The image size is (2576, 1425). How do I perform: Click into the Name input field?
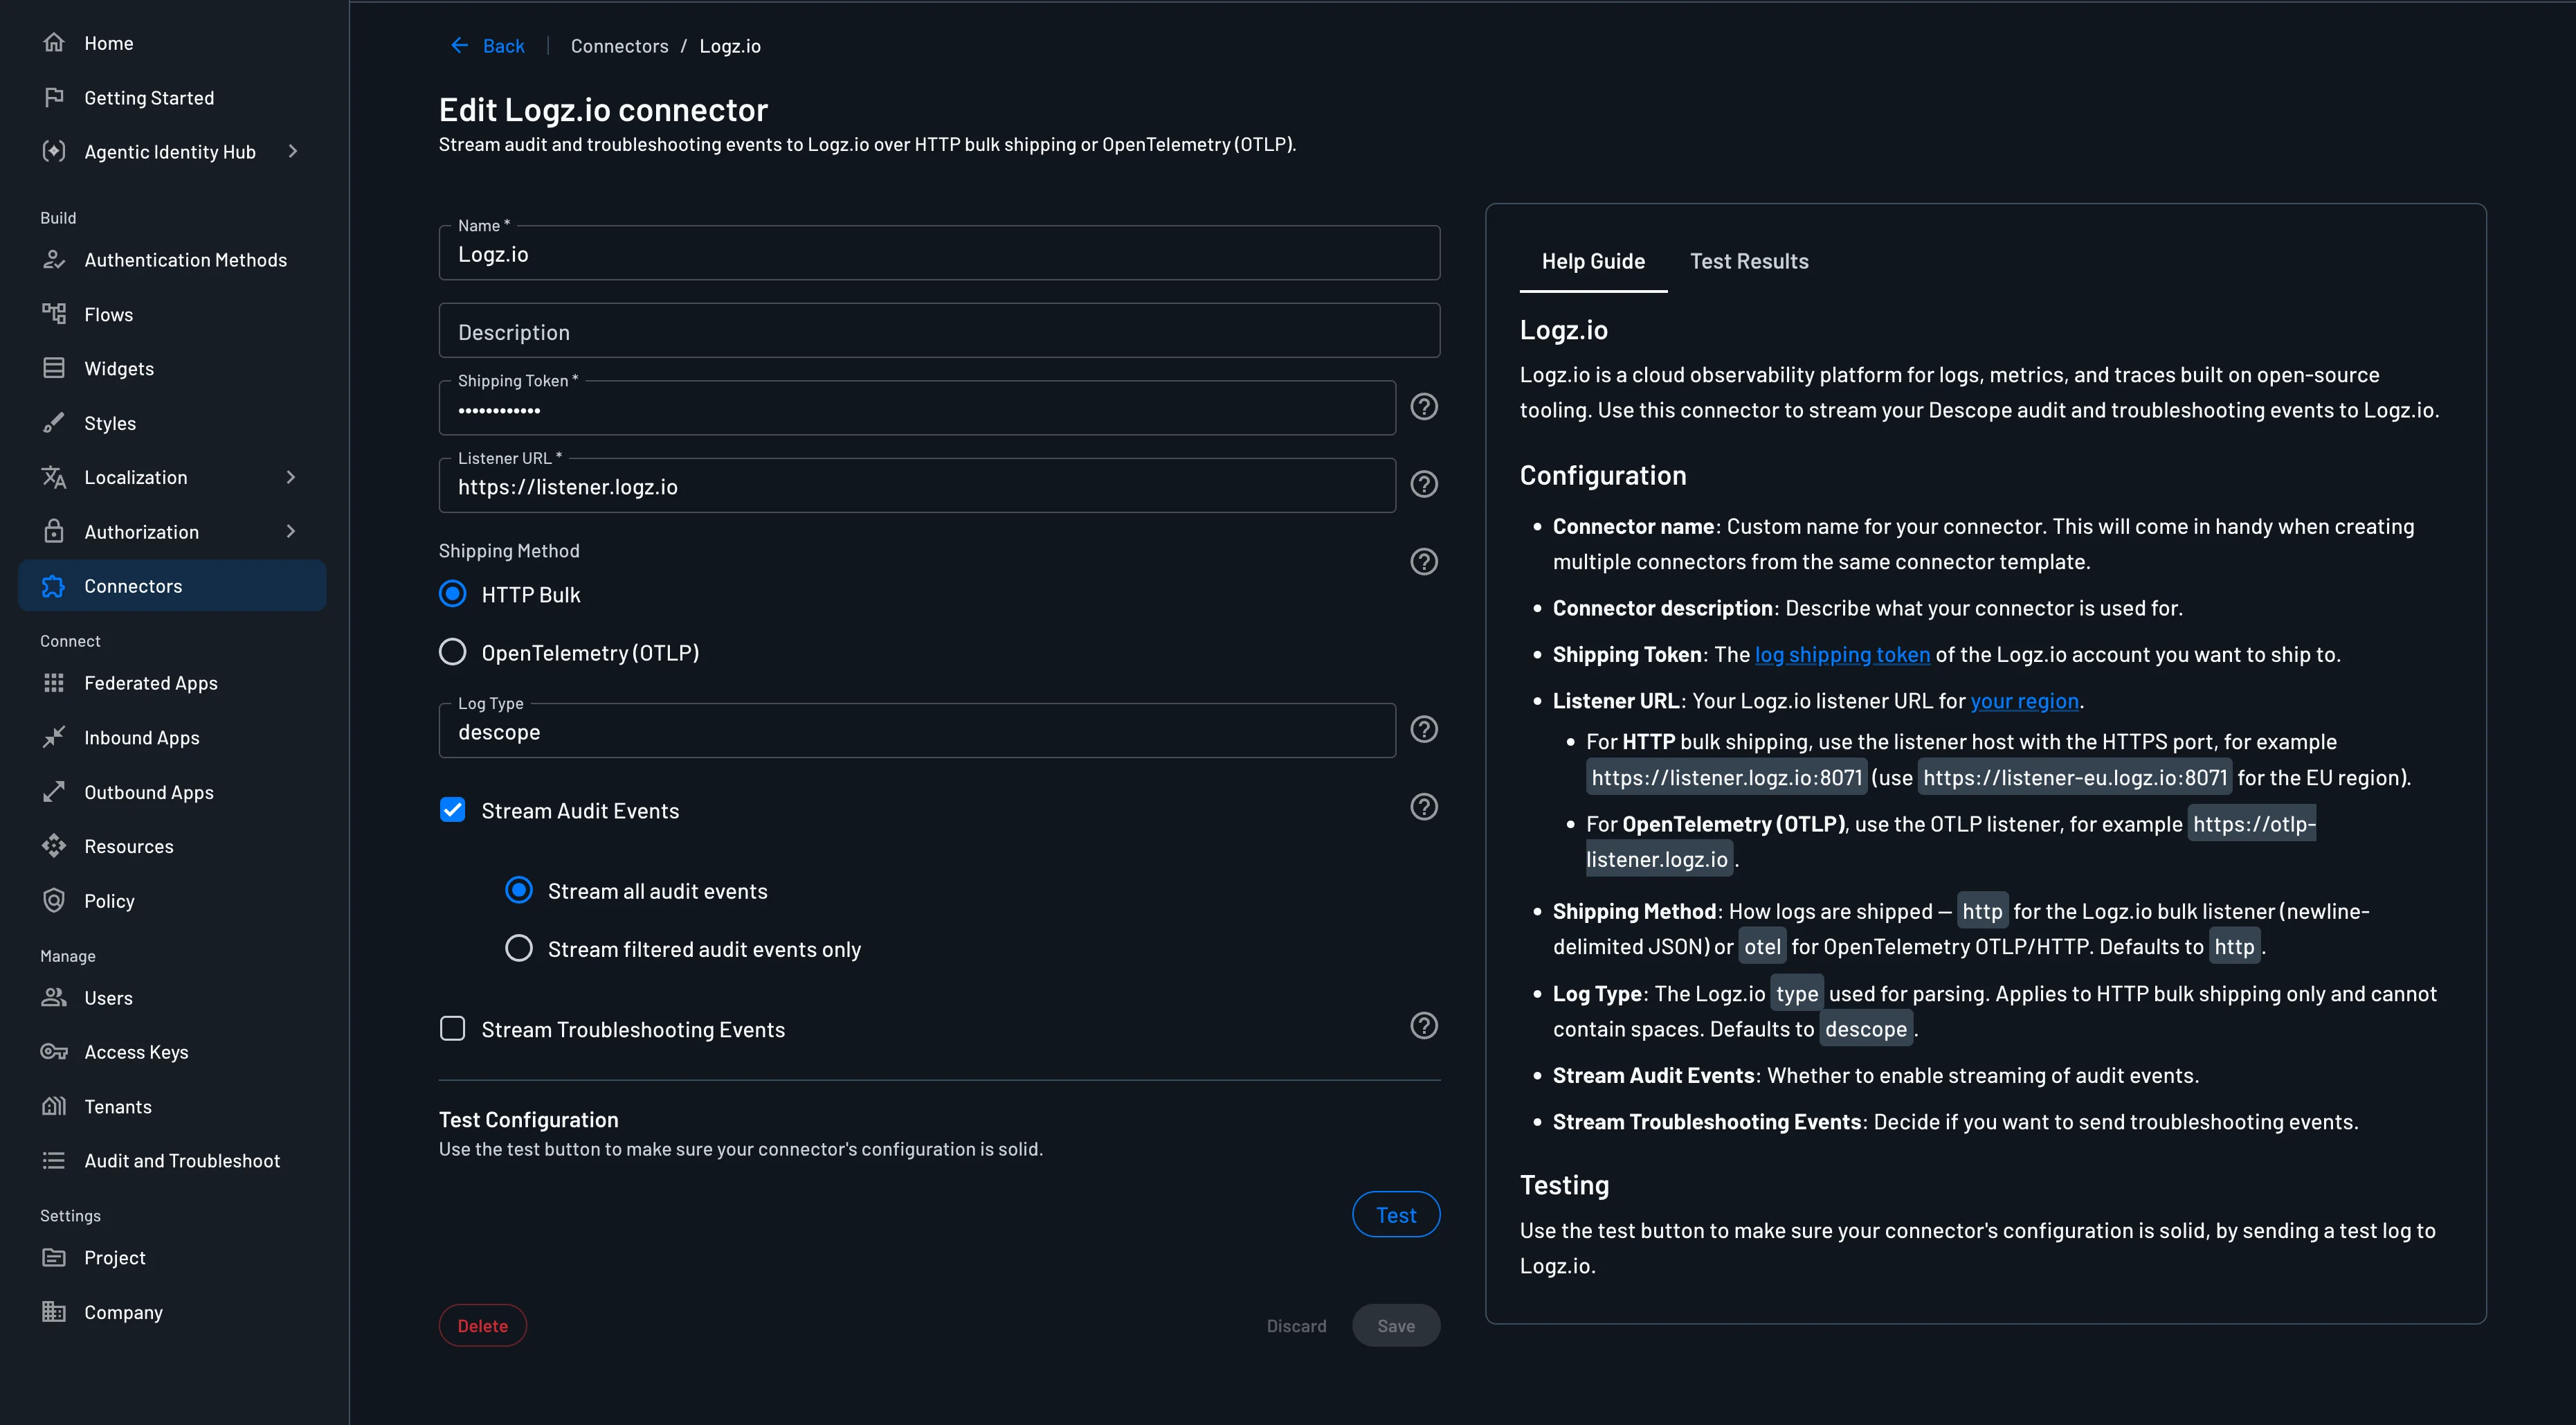(939, 253)
